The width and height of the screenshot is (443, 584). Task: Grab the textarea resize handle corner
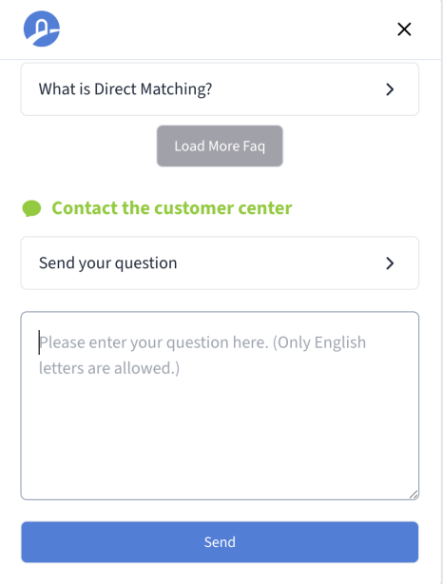[x=414, y=495]
